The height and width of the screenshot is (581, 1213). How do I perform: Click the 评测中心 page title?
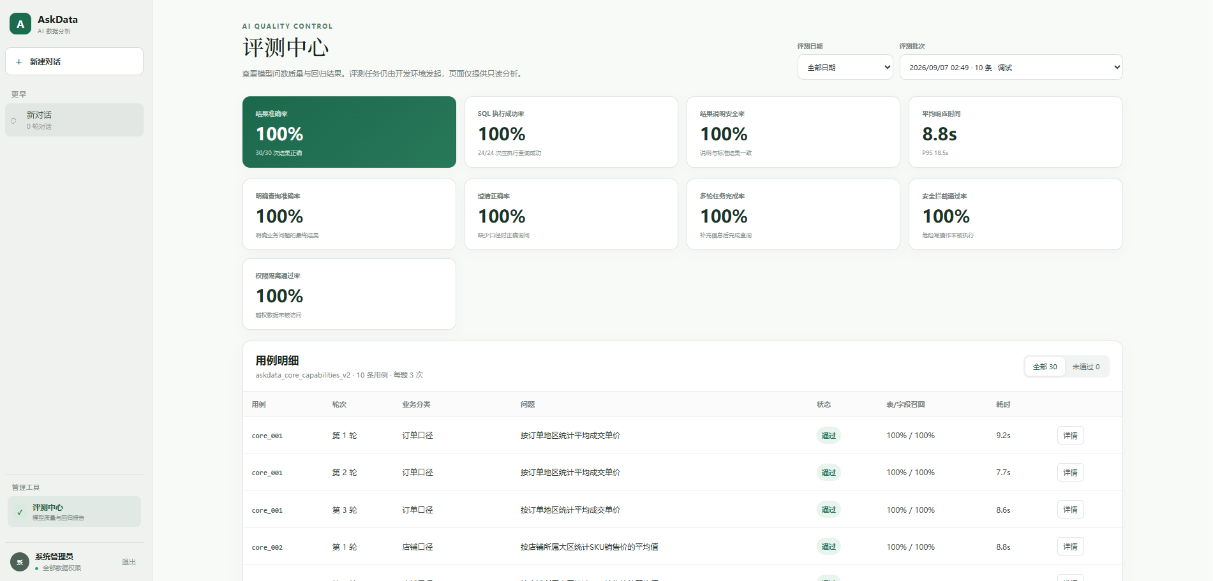(x=285, y=47)
